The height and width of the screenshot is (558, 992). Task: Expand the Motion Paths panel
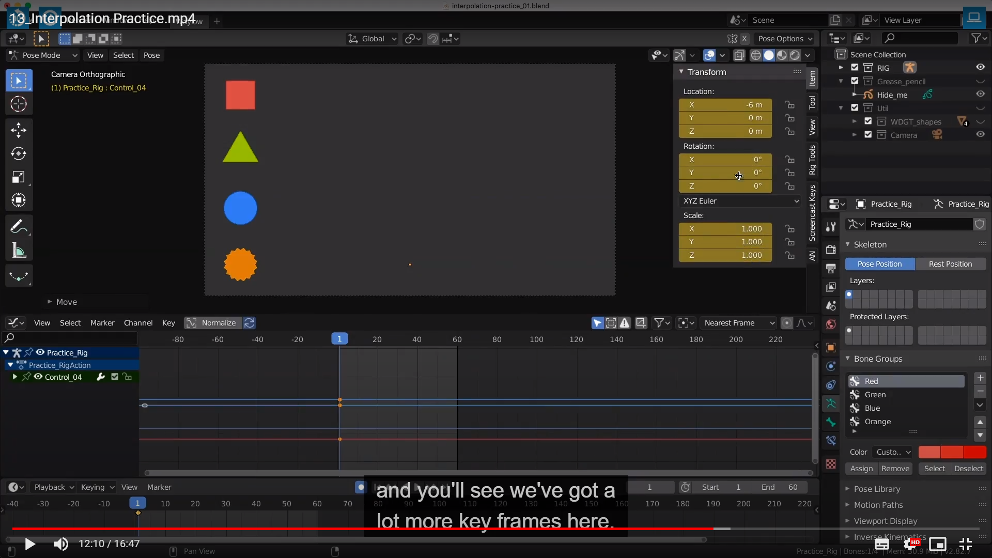(878, 505)
